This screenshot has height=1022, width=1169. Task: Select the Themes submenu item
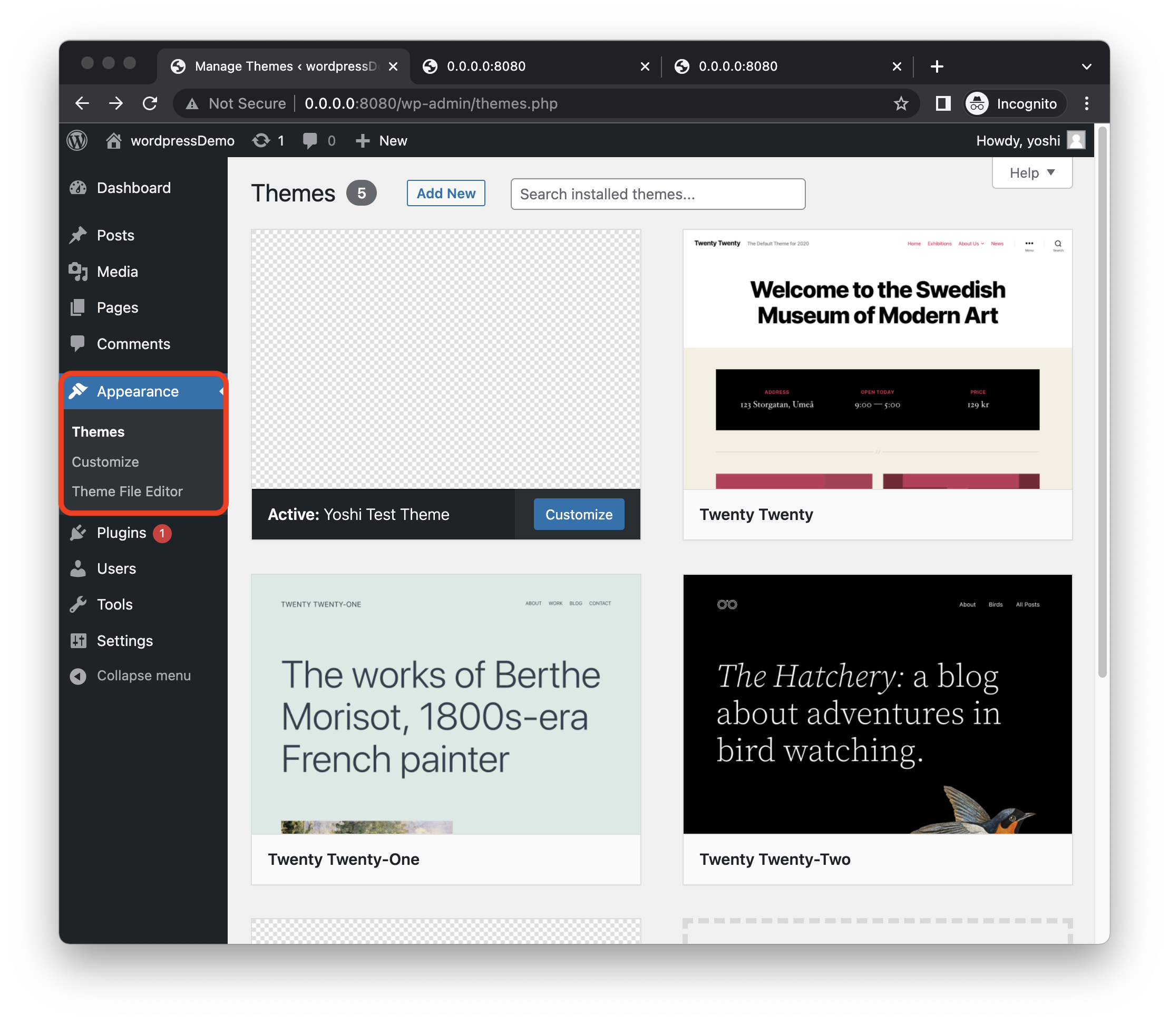click(98, 432)
